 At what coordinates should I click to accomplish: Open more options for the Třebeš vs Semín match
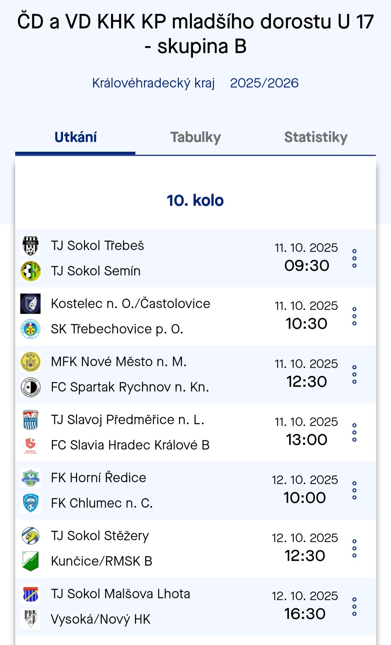(354, 258)
